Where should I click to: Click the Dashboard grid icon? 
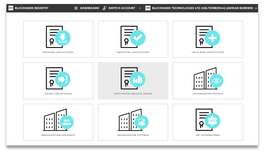[x=76, y=8]
